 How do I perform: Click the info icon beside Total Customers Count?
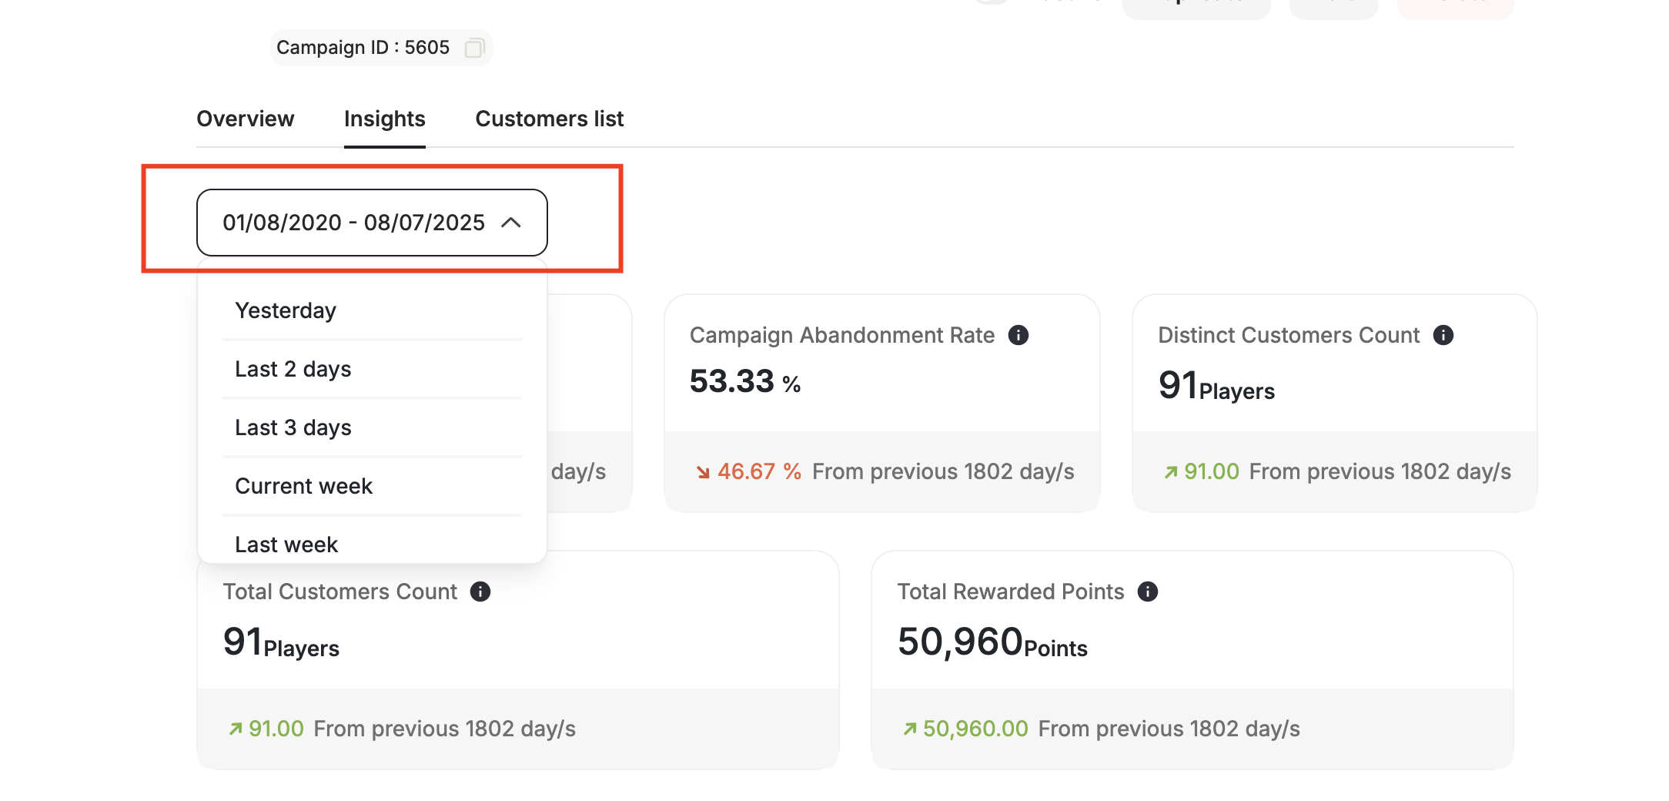coord(482,592)
